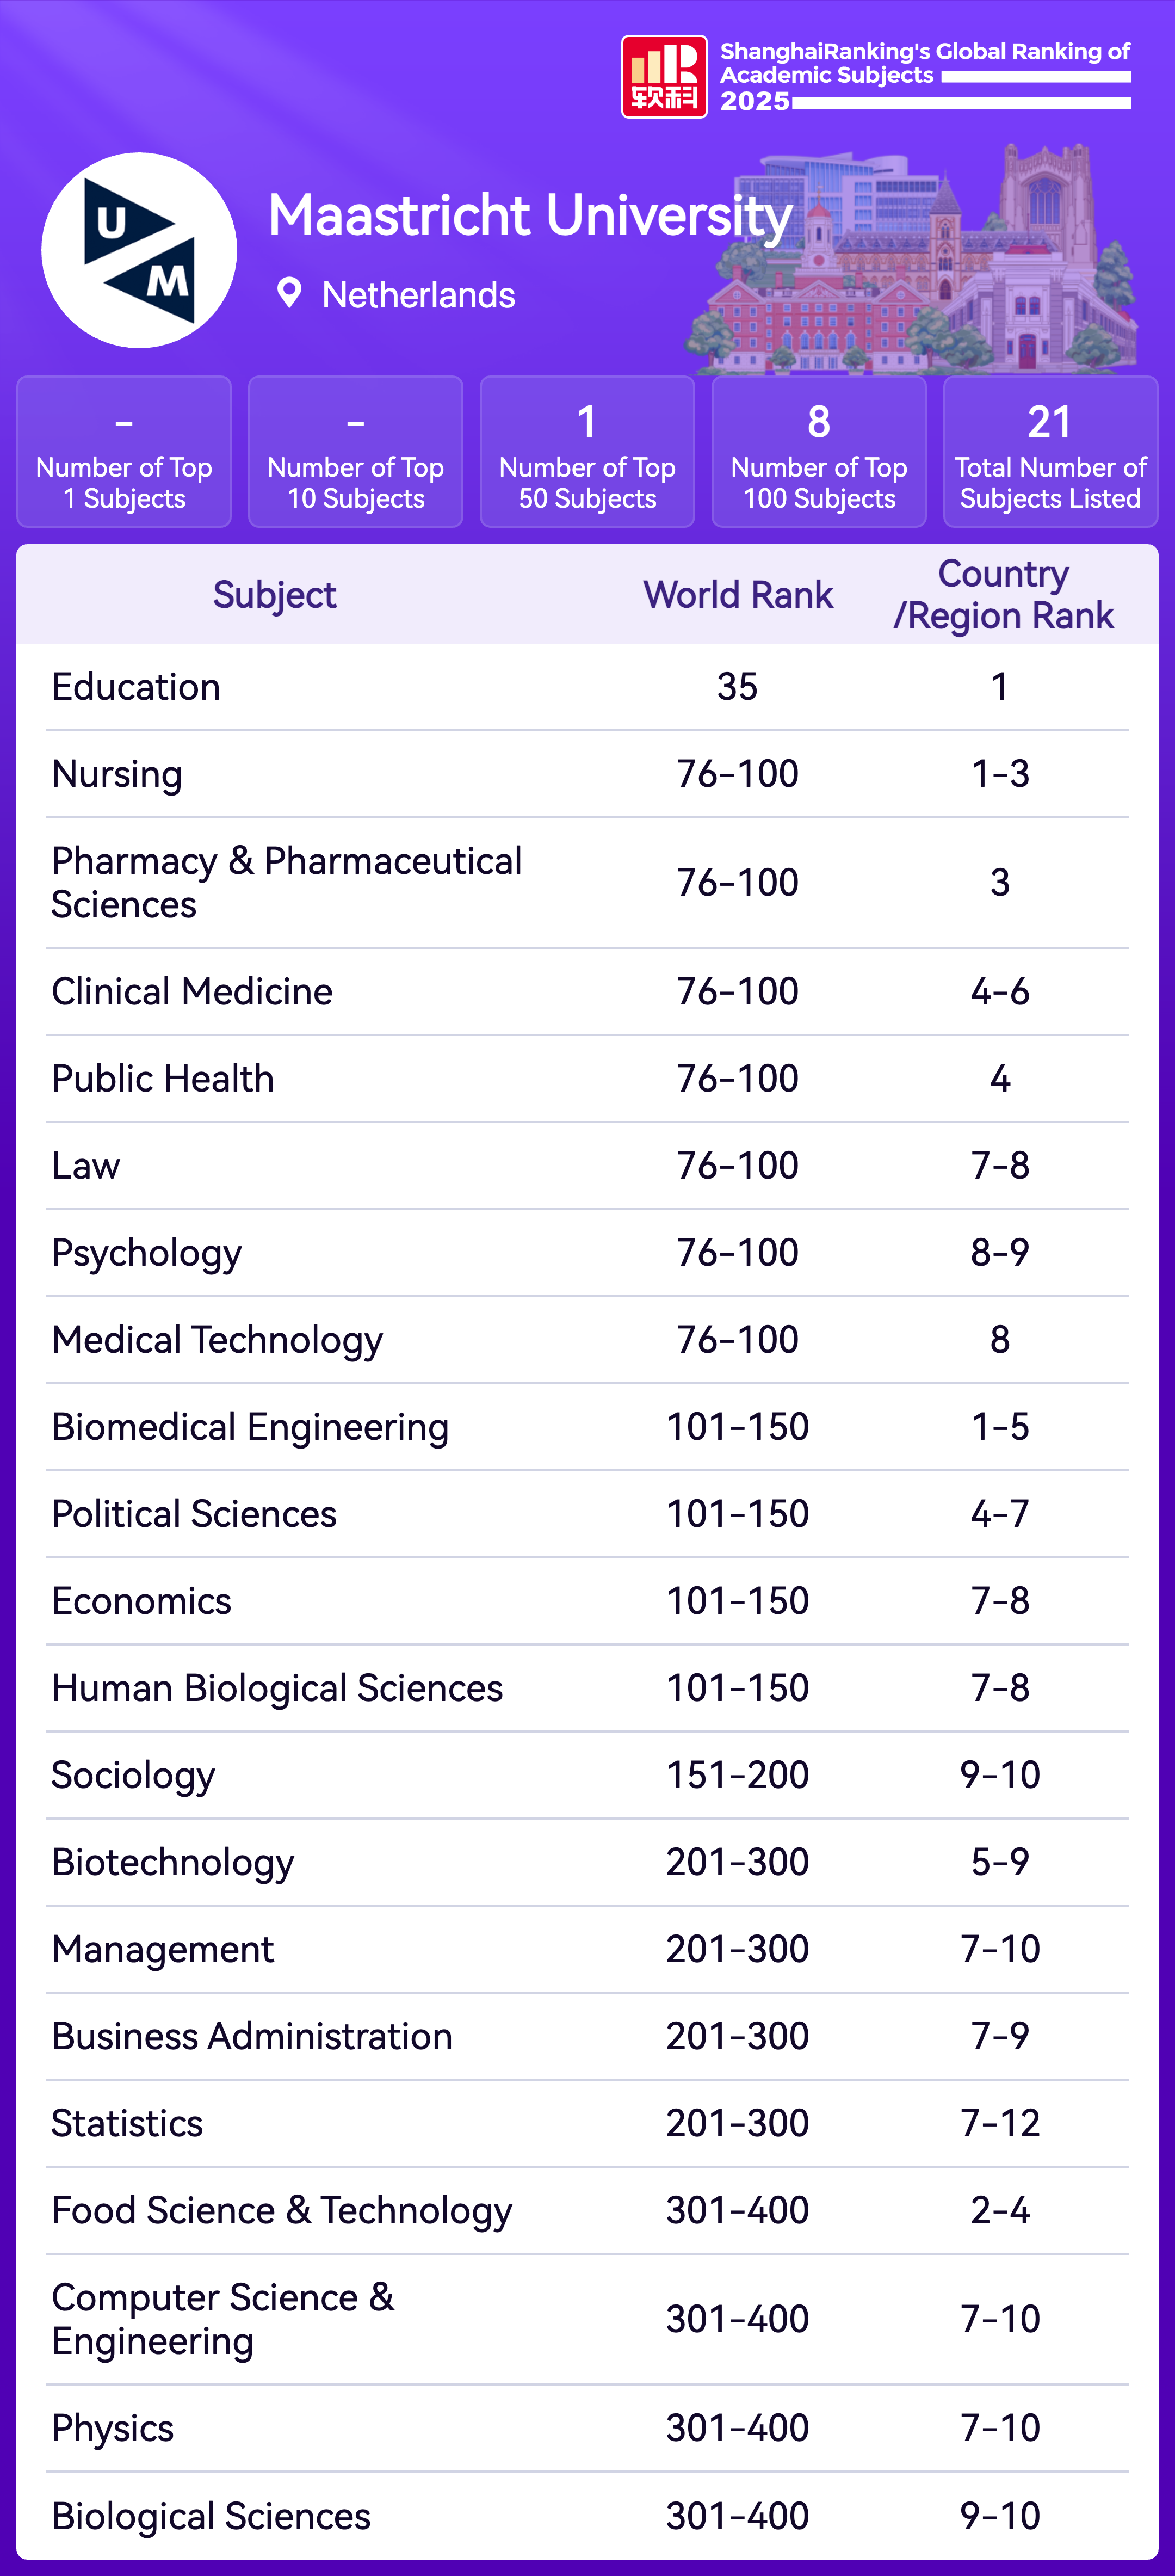Screen dimensions: 1175x2576
Task: Click the Country/Region Rank column header
Action: click(1002, 595)
